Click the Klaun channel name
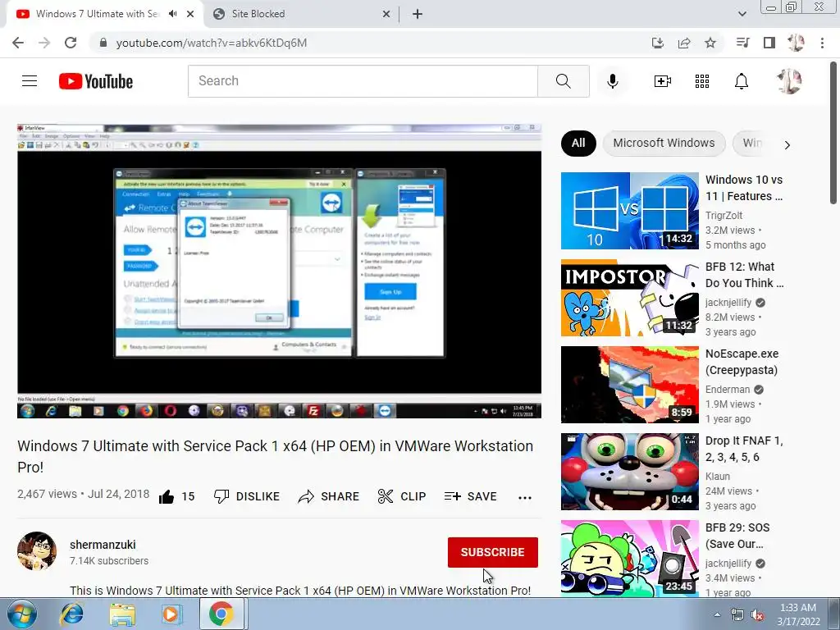This screenshot has height=630, width=840. (717, 477)
